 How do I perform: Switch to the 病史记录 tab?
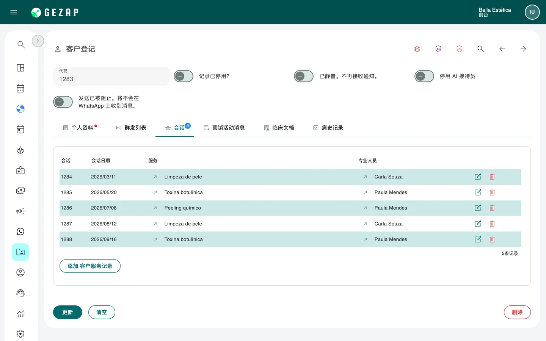click(328, 128)
